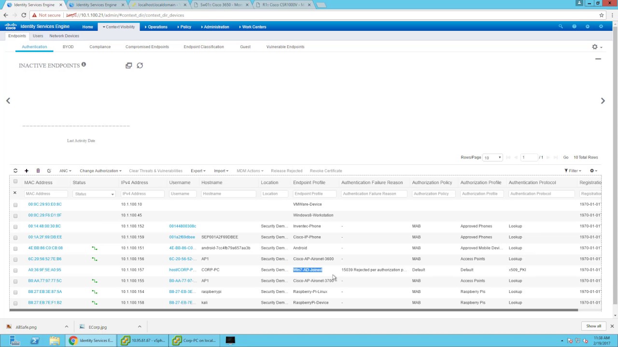This screenshot has width=618, height=347.
Task: Open the Operations menu
Action: (x=156, y=27)
